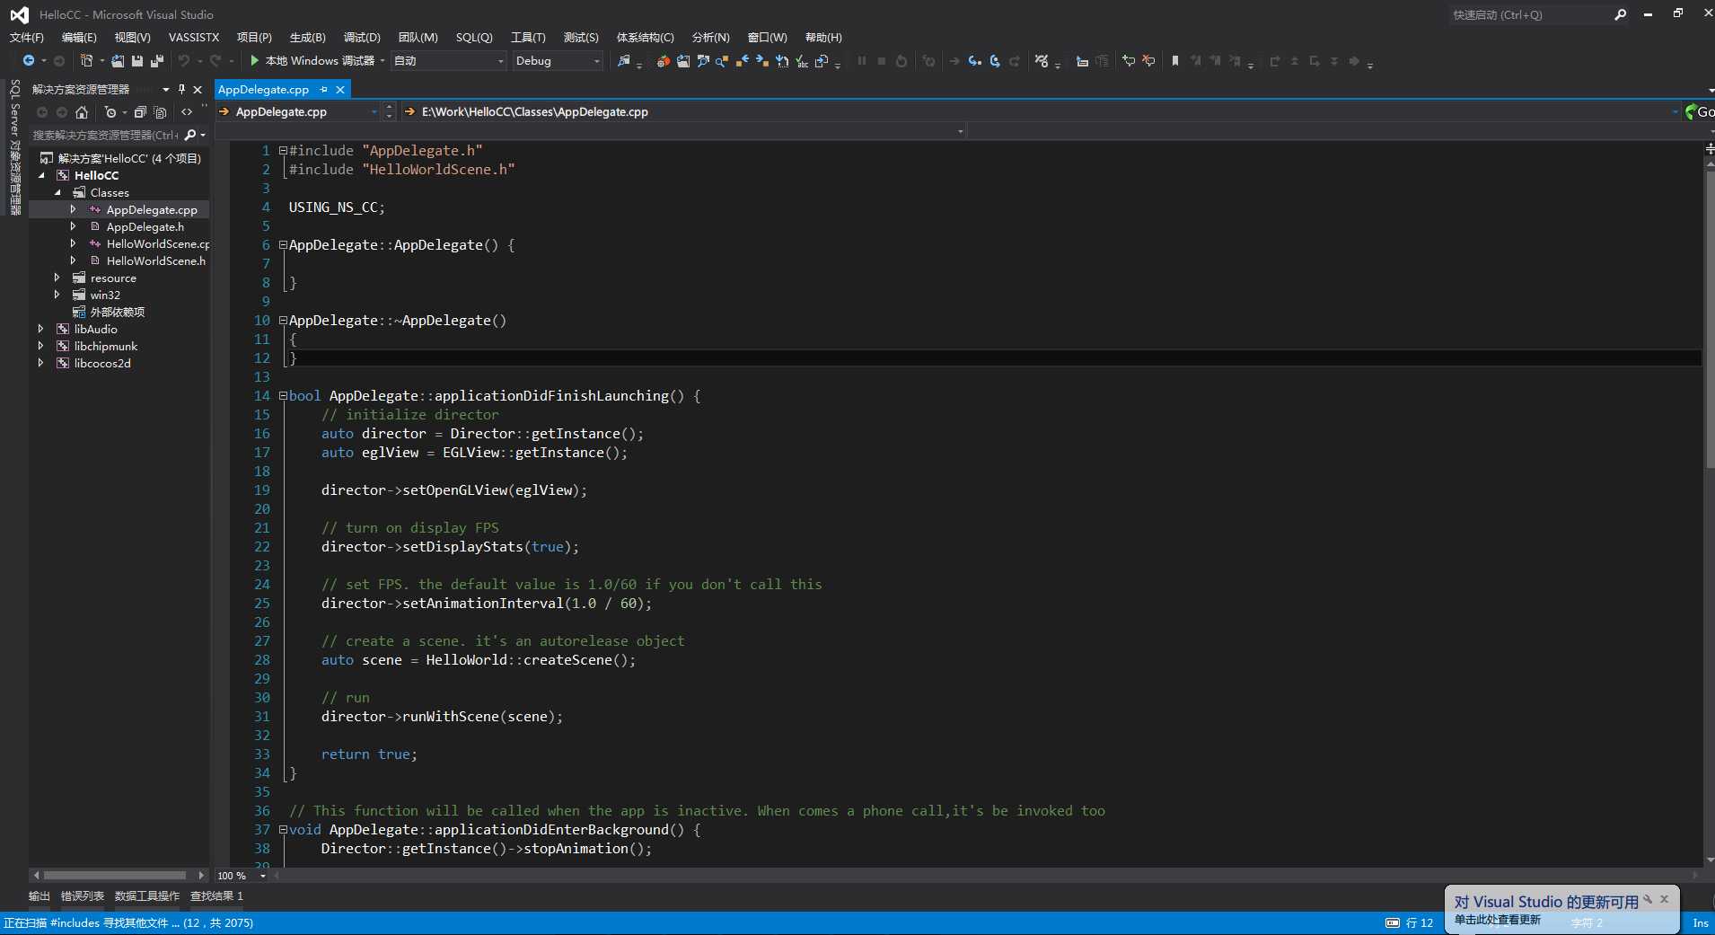Click the Go button

pyautogui.click(x=1700, y=112)
